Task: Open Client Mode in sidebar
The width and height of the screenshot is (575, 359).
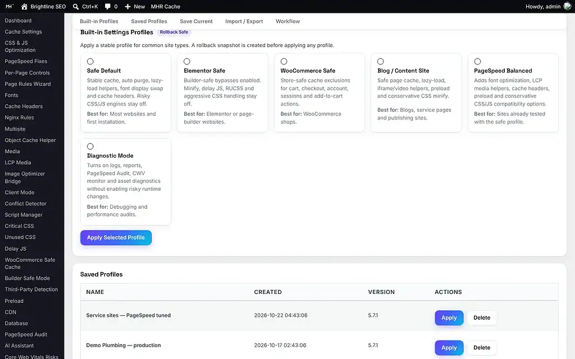Action: tap(20, 192)
